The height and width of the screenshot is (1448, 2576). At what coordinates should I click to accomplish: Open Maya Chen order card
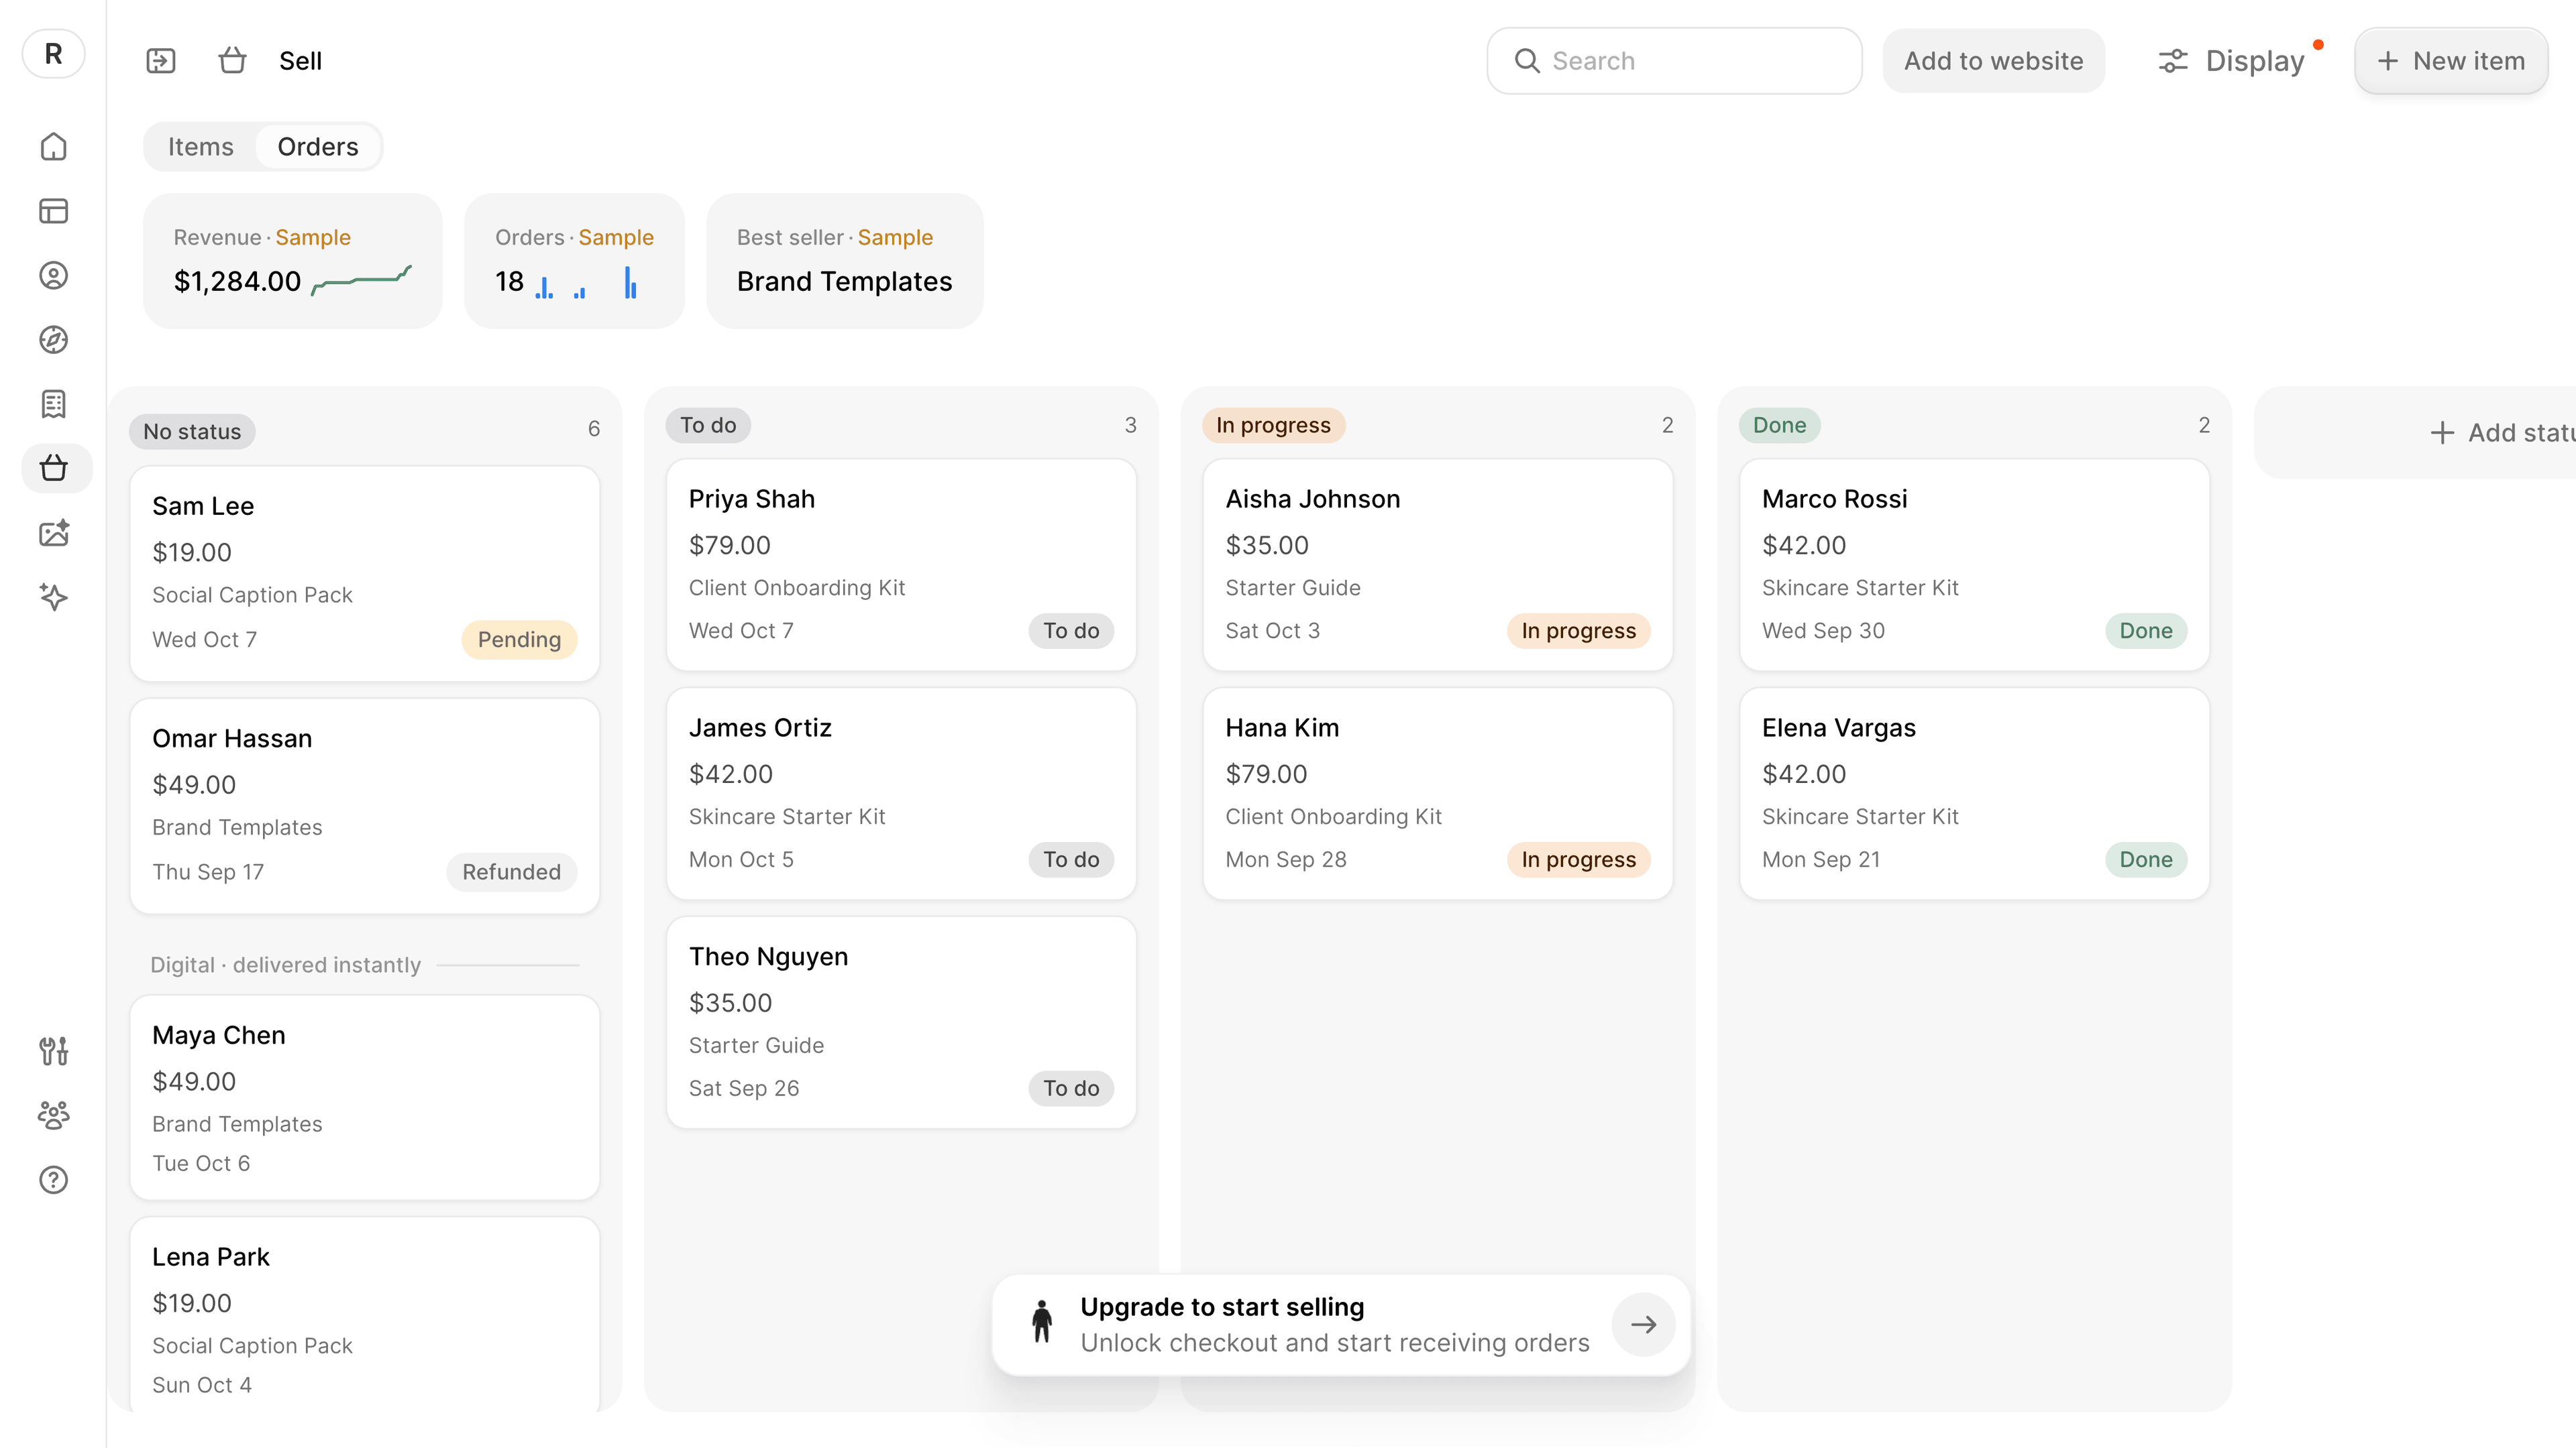point(364,1097)
